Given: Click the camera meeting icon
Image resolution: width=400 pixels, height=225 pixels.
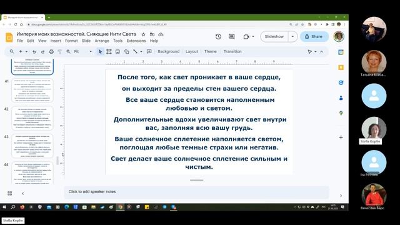Looking at the screenshot, I should [246, 37].
